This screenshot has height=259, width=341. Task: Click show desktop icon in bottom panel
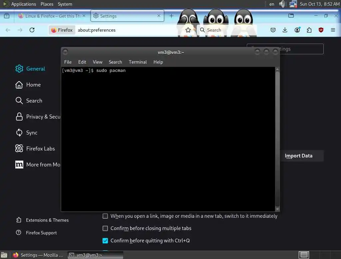(4, 255)
